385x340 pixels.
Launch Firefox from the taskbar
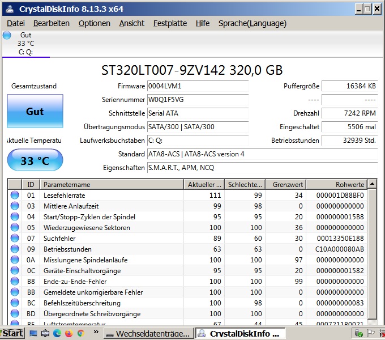point(69,333)
